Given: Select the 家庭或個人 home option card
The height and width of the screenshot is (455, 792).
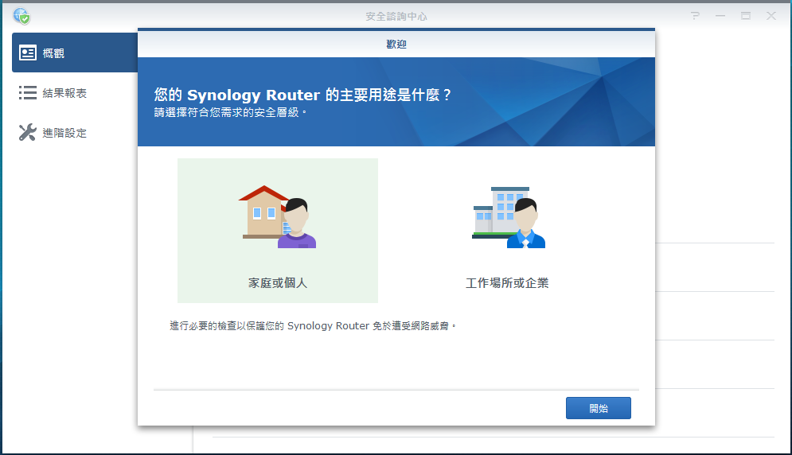Looking at the screenshot, I should click(x=277, y=230).
